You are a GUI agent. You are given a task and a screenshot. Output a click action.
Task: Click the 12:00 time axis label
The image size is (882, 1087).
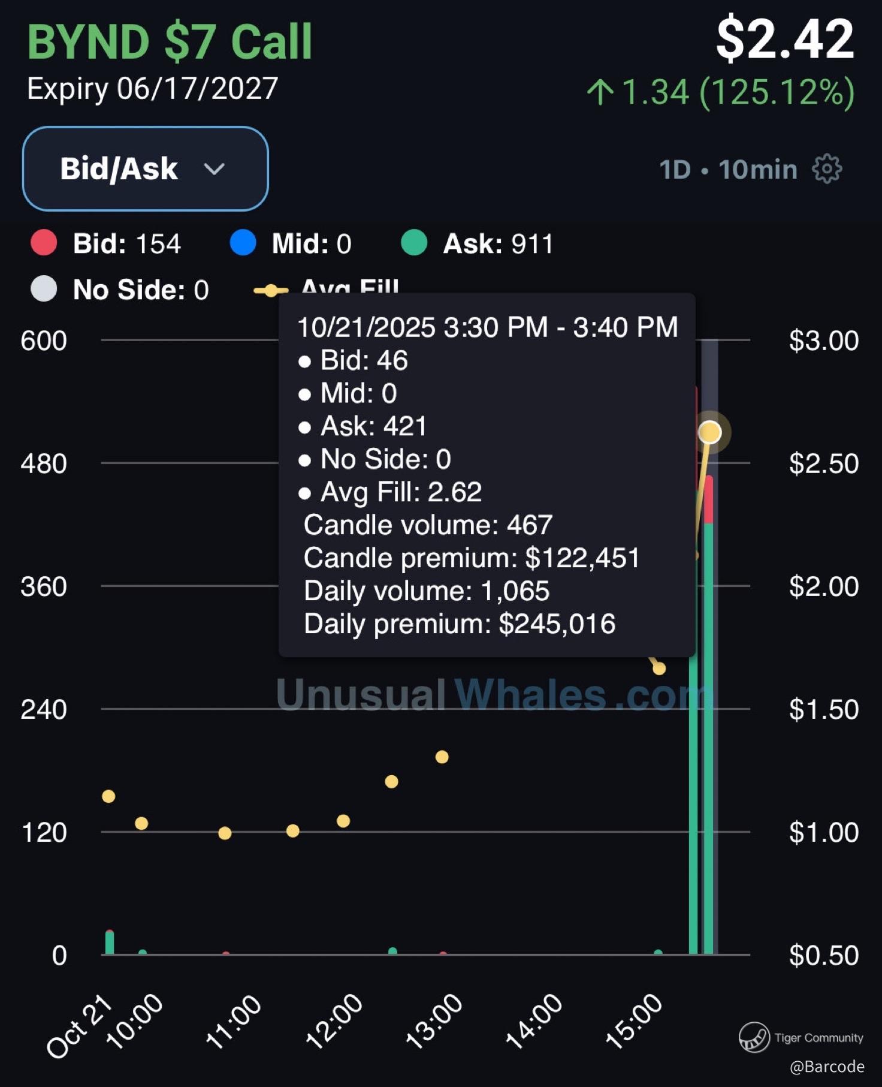tap(334, 1020)
